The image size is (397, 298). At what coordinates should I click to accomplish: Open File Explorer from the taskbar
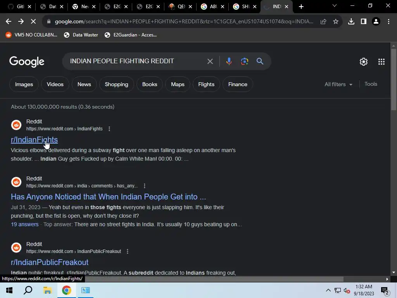point(47,290)
